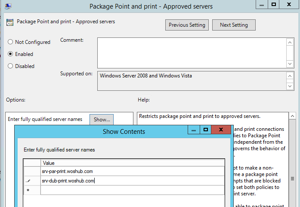The width and height of the screenshot is (300, 207).
Task: Click the asterisk new-row marker
Action: pos(28,190)
